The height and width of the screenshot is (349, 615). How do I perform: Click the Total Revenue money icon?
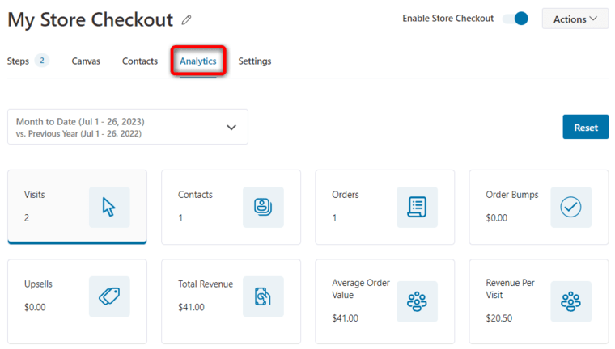(263, 296)
